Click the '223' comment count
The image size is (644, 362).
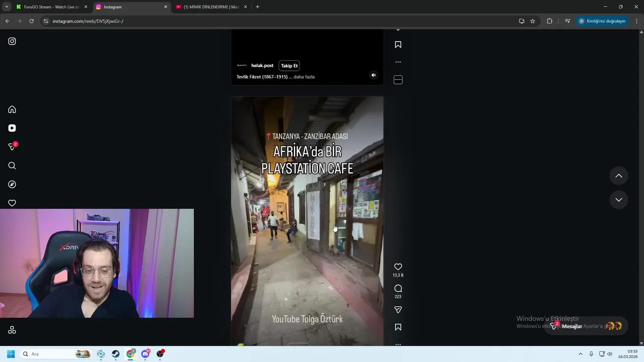pyautogui.click(x=398, y=297)
